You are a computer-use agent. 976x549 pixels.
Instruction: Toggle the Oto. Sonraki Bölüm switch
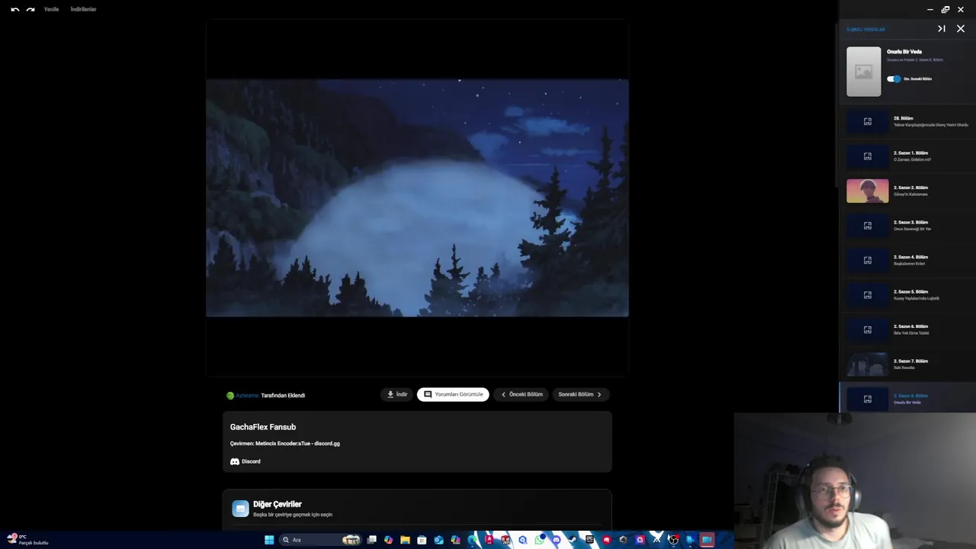tap(894, 79)
